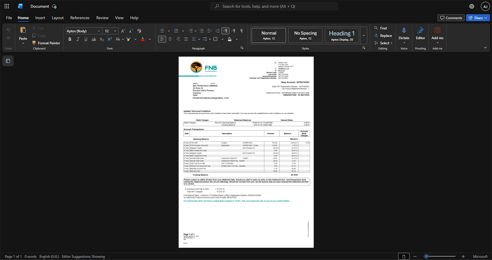Open the AJ account avatar

(x=486, y=6)
